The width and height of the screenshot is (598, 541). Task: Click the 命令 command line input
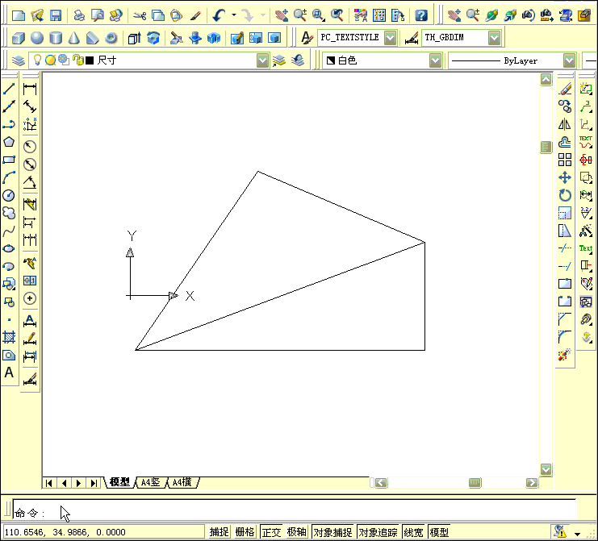pos(294,509)
